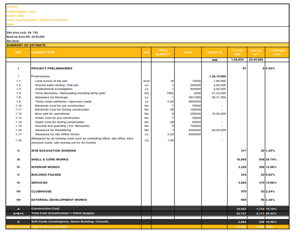Screen dimensions: 301x232
Task: Select the '31,23,000' subtotal cell
Action: click(219, 93)
